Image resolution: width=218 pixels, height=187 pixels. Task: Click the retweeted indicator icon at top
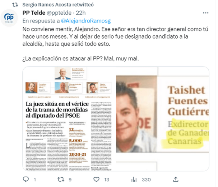[x=15, y=5]
